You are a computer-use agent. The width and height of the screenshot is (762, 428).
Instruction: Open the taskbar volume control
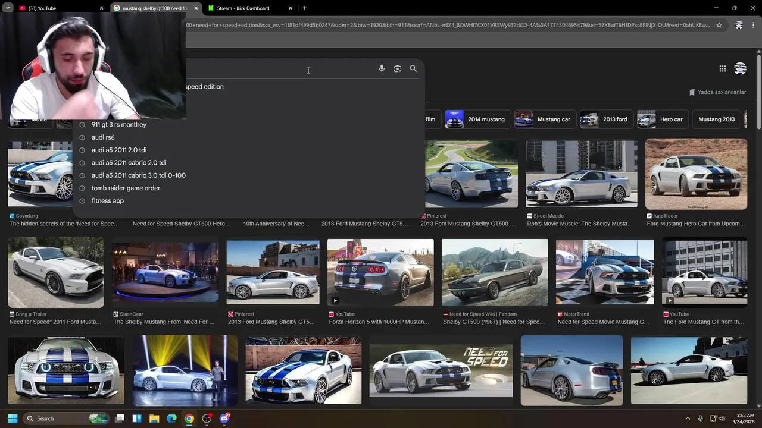click(x=723, y=418)
